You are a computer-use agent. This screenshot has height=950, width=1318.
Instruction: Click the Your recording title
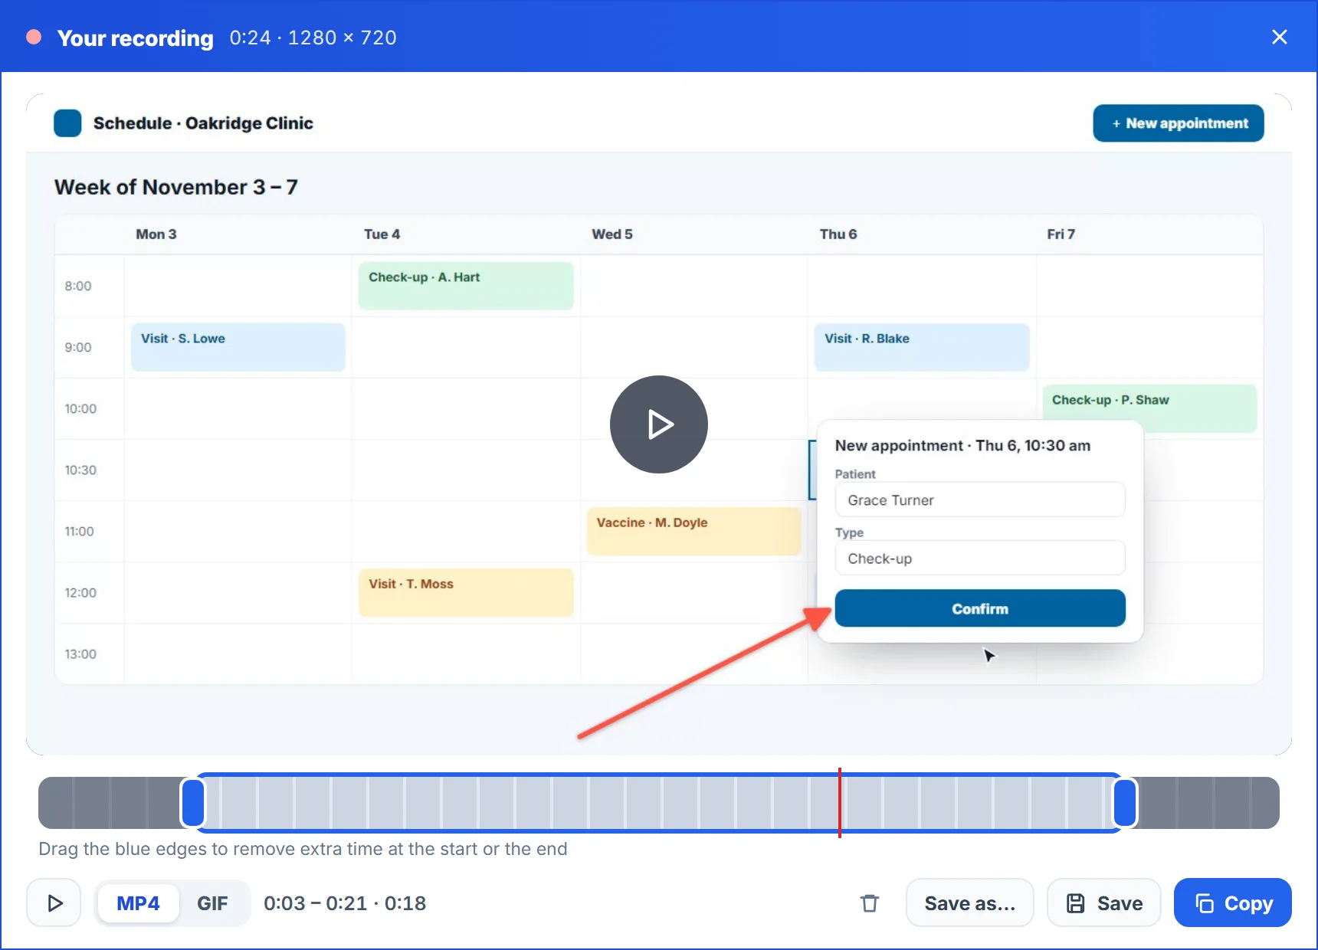click(135, 38)
